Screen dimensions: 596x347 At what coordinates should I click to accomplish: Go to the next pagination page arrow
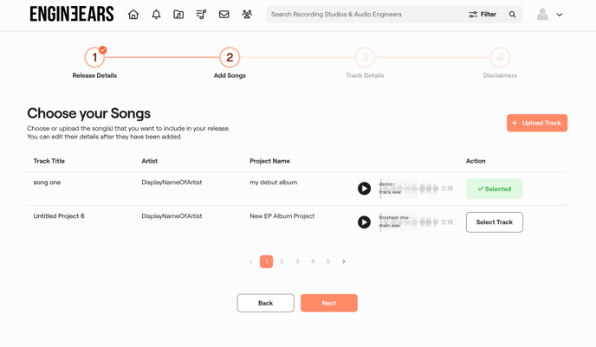[344, 261]
